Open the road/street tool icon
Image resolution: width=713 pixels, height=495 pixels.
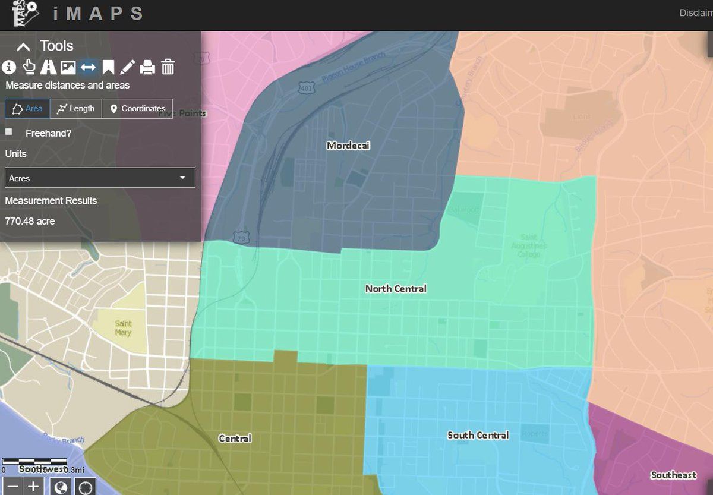coord(48,67)
